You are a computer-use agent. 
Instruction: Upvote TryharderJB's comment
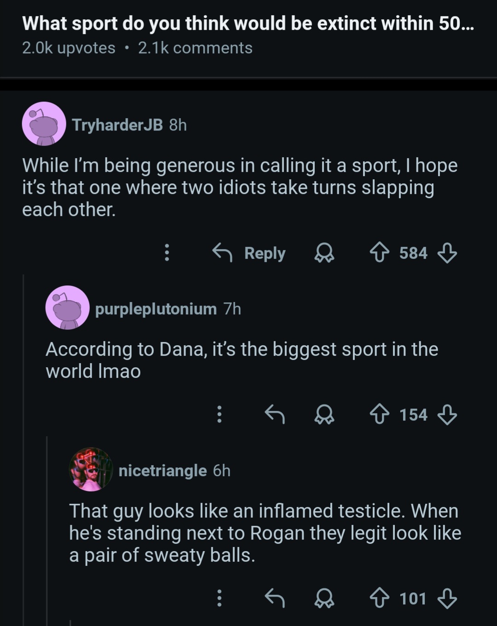tap(380, 253)
